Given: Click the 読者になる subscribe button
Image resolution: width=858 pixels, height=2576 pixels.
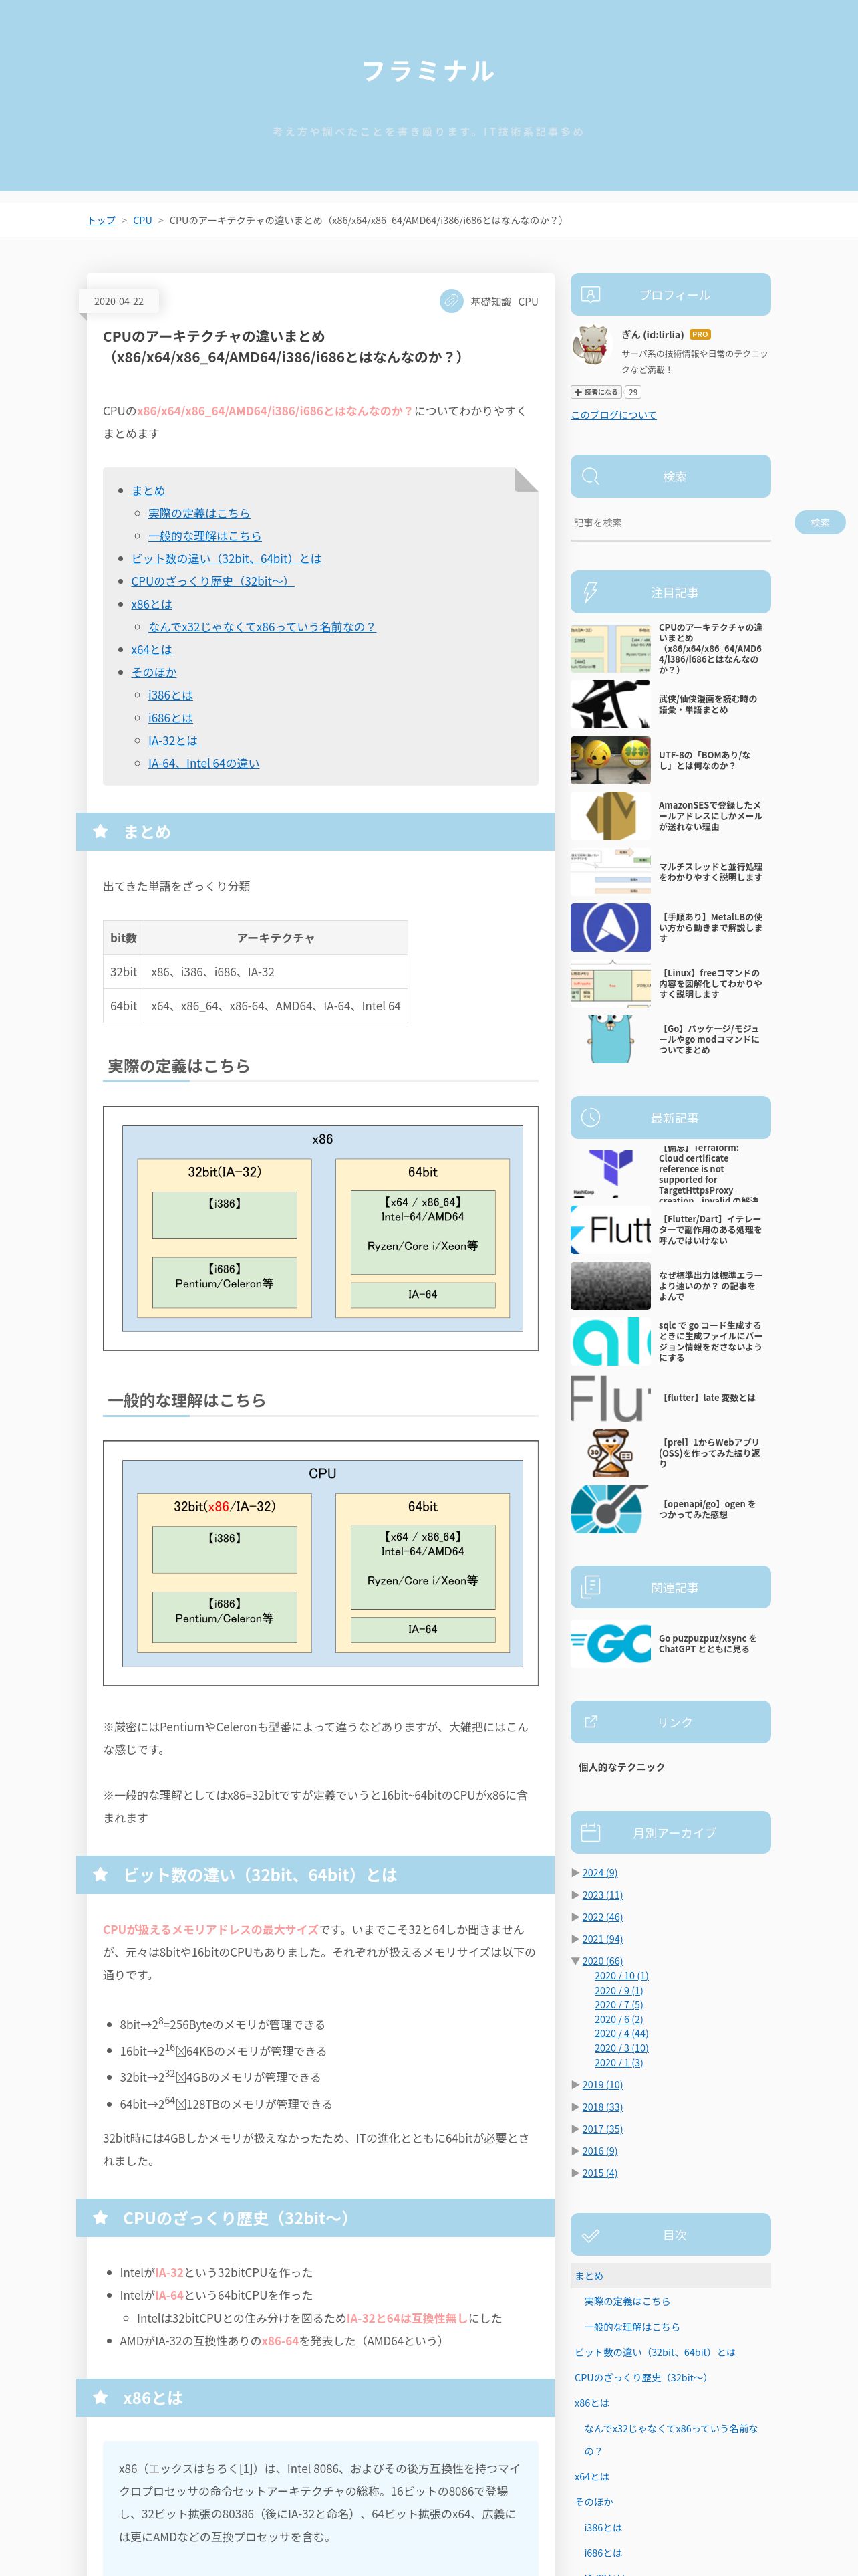Looking at the screenshot, I should pos(596,392).
